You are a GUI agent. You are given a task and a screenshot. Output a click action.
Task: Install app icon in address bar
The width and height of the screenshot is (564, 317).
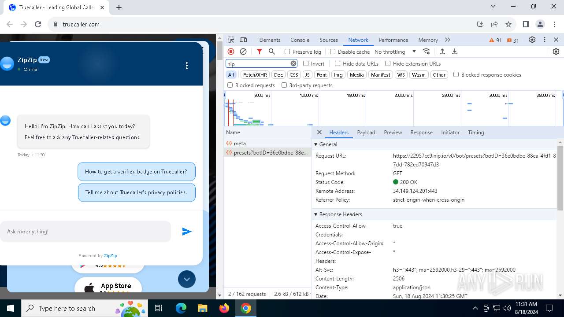click(x=480, y=24)
